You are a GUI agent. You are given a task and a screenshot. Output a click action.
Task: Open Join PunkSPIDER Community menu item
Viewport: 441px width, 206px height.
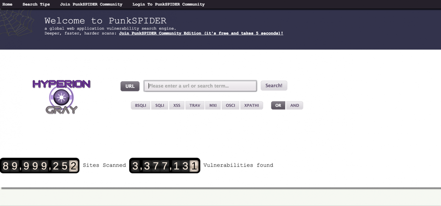click(x=91, y=4)
